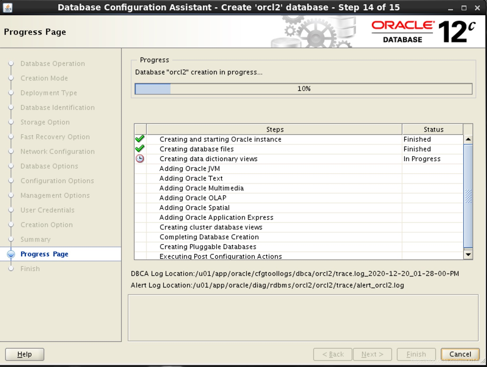Select Deployment Type step in sidebar
This screenshot has height=367, width=487.
(49, 93)
